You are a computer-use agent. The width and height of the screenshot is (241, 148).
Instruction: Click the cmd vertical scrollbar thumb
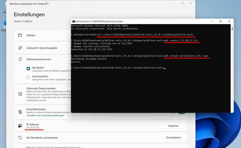[x=232, y=29]
